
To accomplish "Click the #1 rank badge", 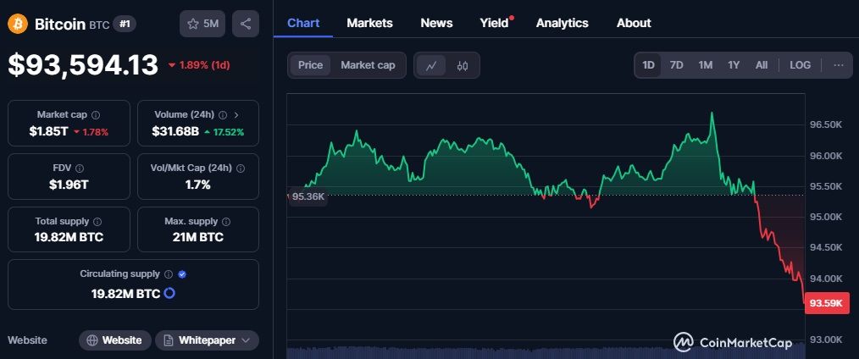I will pyautogui.click(x=125, y=24).
